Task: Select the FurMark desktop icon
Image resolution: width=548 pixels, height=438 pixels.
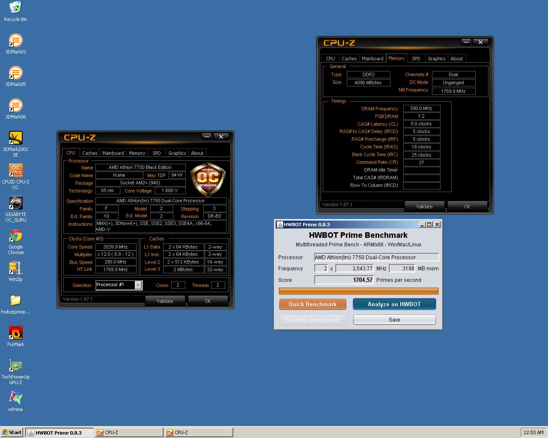Action: pos(15,337)
